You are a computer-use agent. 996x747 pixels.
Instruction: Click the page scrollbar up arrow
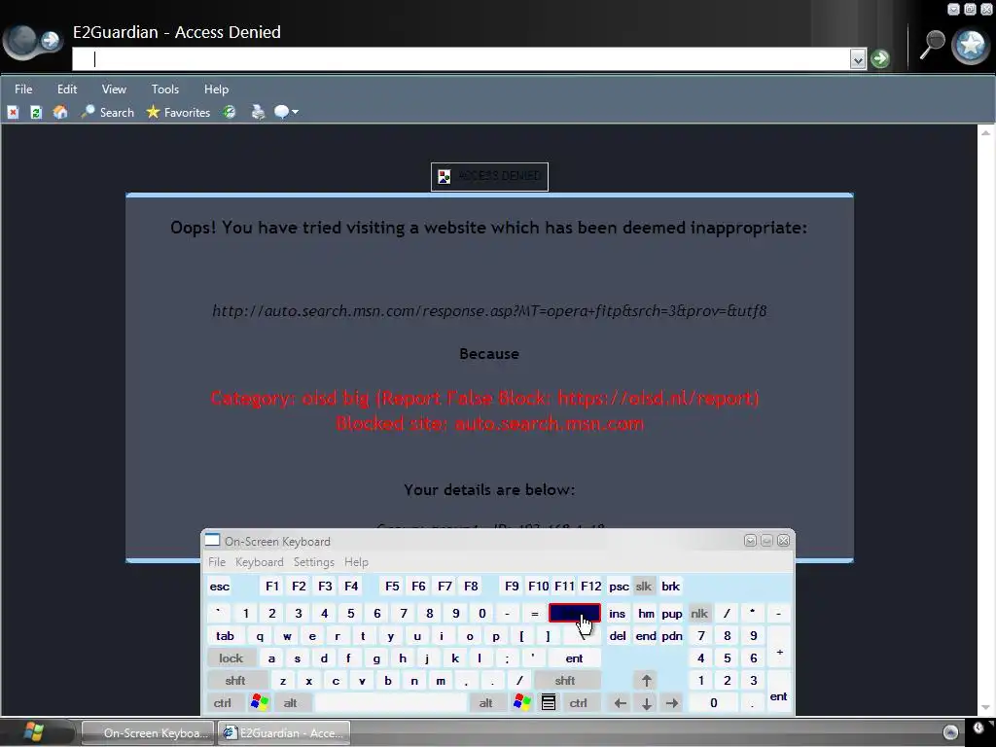986,132
